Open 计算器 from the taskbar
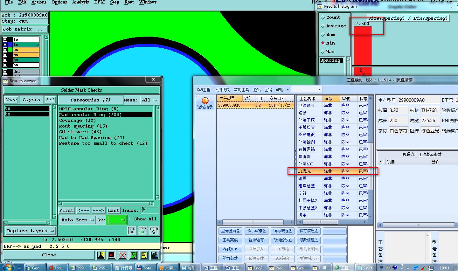This screenshot has width=458, height=271. coord(123,268)
